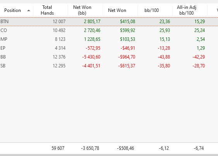Select the BTN position row
The width and height of the screenshot is (218, 156).
[109, 22]
